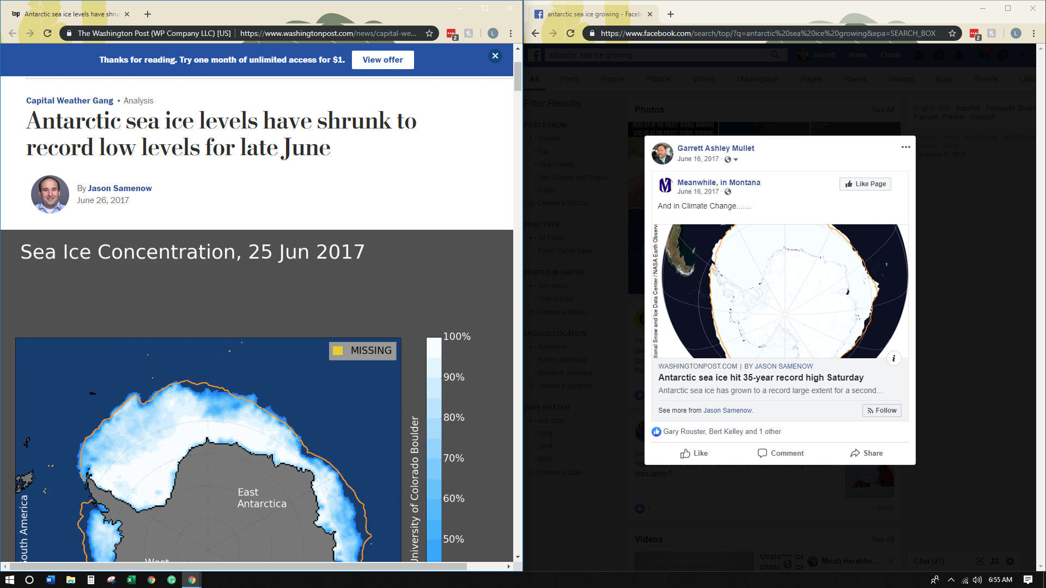Viewport: 1046px width, 588px height.
Task: Select 'Anywhere' under Tagged Location
Action: tap(551, 347)
